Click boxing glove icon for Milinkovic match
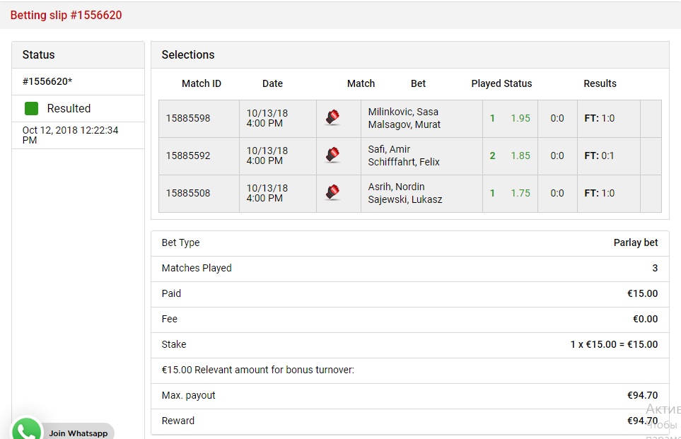Image resolution: width=681 pixels, height=439 pixels. point(332,117)
